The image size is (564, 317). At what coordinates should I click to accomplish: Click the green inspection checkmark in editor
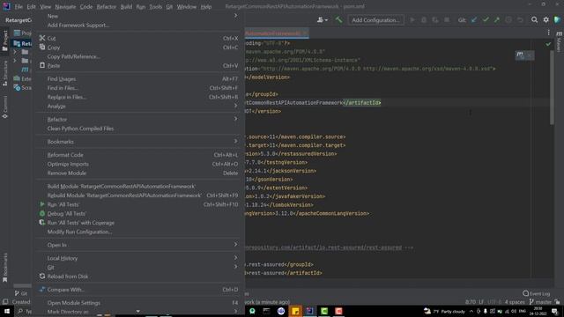coord(548,44)
